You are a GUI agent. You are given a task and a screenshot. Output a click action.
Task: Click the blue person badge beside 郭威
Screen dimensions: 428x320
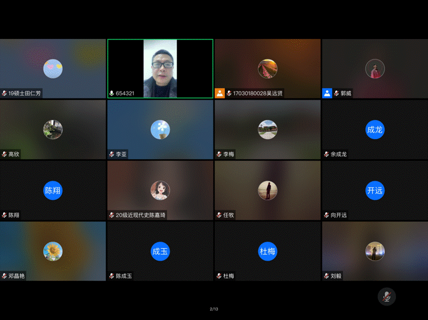[x=327, y=93]
